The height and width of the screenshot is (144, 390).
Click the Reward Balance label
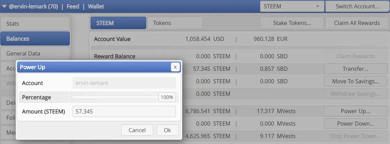click(114, 57)
